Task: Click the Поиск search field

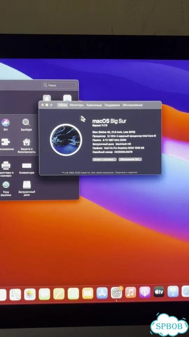Action: pos(59,85)
